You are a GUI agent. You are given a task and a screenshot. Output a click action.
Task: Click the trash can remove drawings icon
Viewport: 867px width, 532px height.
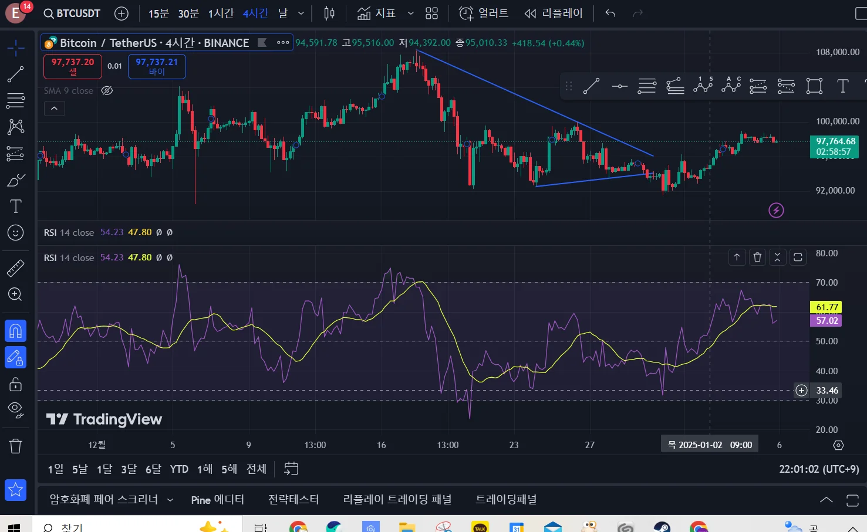[x=15, y=446]
